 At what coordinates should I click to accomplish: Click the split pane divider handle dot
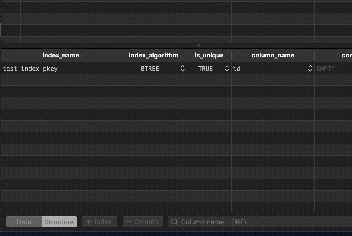(198, 46)
